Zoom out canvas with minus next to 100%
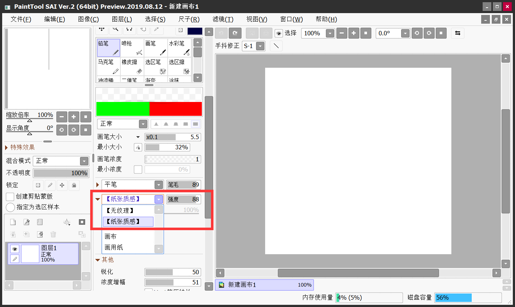The height and width of the screenshot is (307, 515). tap(342, 33)
